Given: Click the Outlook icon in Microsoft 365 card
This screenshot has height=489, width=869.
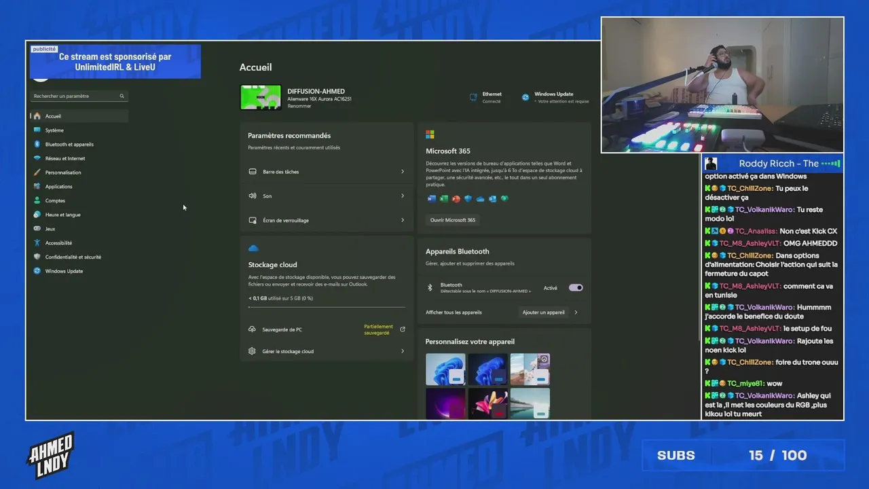Looking at the screenshot, I should point(492,199).
